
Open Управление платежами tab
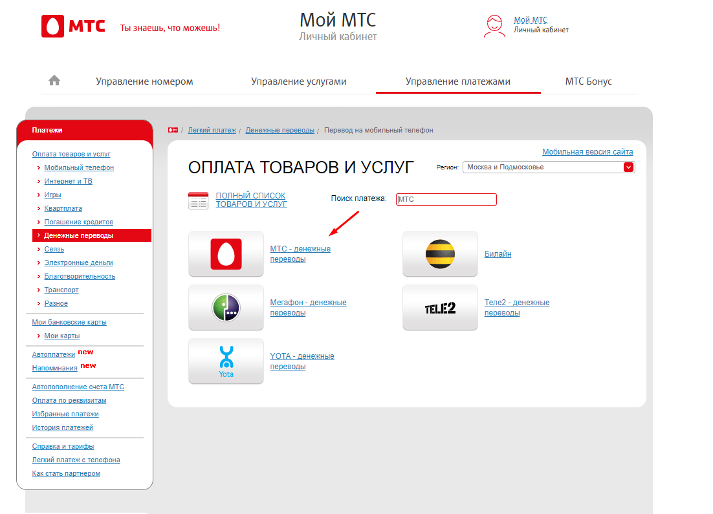pyautogui.click(x=458, y=81)
